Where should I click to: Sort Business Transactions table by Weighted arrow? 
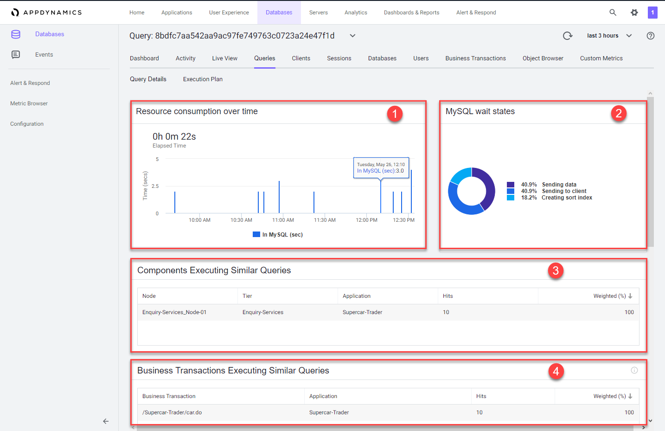pyautogui.click(x=630, y=396)
